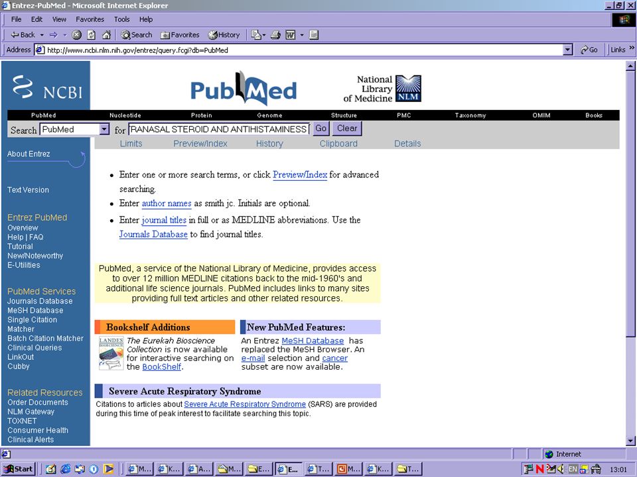Open the BookShelf link under Bookshelf Additions

(162, 366)
